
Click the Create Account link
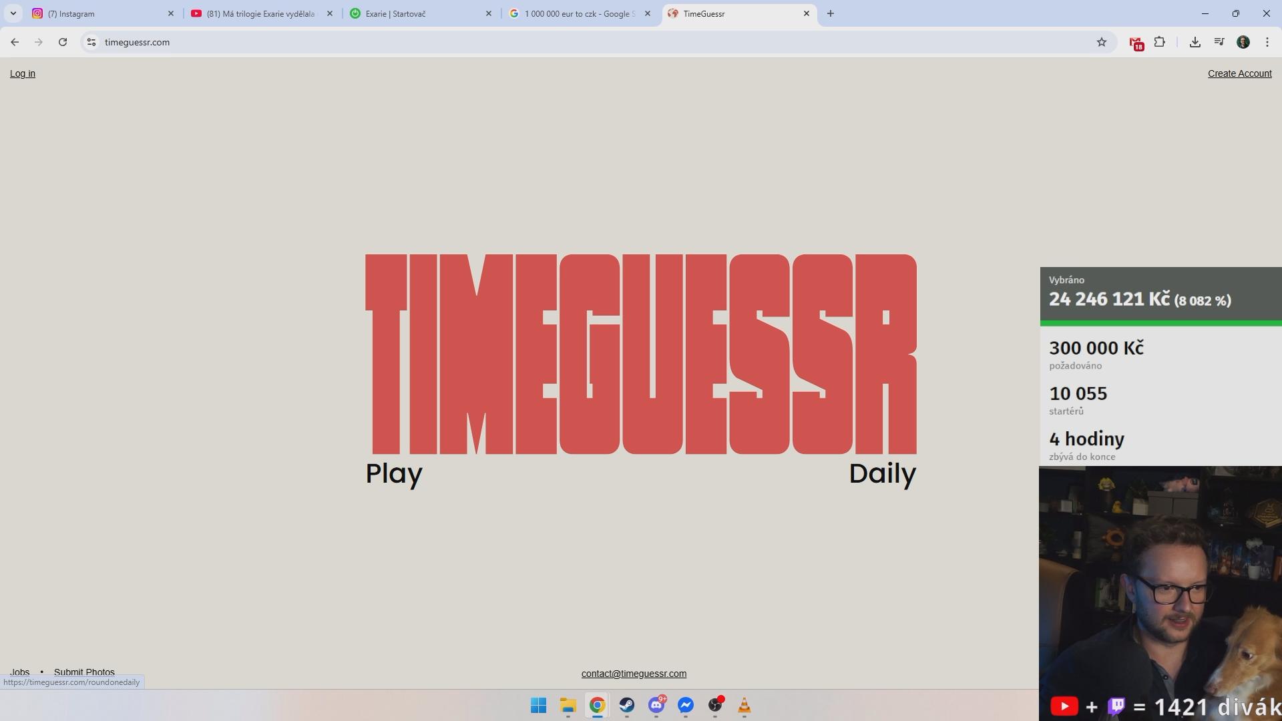tap(1239, 73)
